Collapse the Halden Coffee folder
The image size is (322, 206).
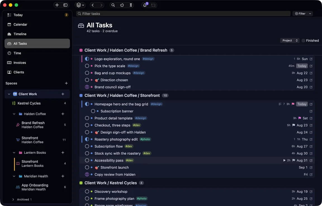point(14,114)
